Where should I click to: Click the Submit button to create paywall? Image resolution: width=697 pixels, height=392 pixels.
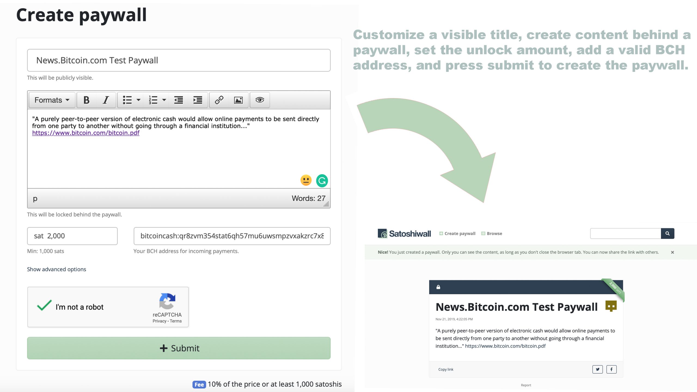click(x=179, y=348)
